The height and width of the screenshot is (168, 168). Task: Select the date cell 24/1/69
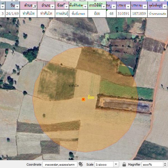pyautogui.click(x=13, y=13)
